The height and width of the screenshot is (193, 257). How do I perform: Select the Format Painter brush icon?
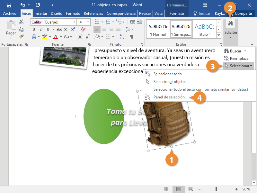tap(21, 37)
